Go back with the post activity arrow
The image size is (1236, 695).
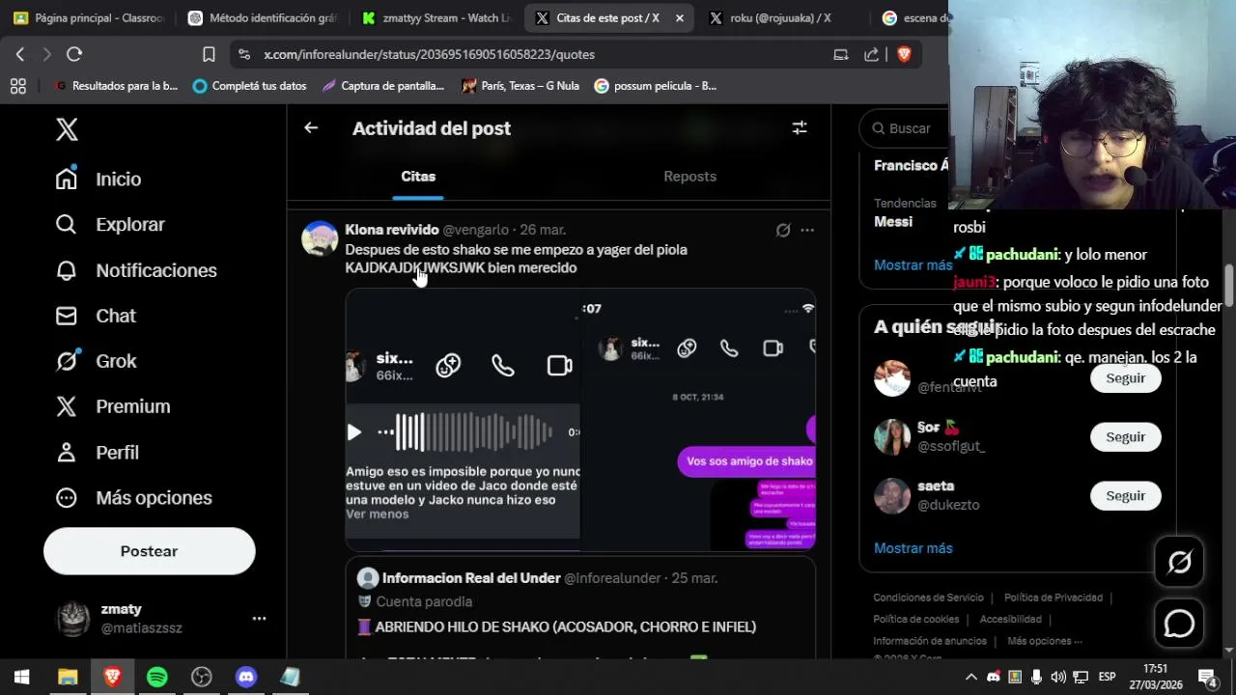(311, 127)
